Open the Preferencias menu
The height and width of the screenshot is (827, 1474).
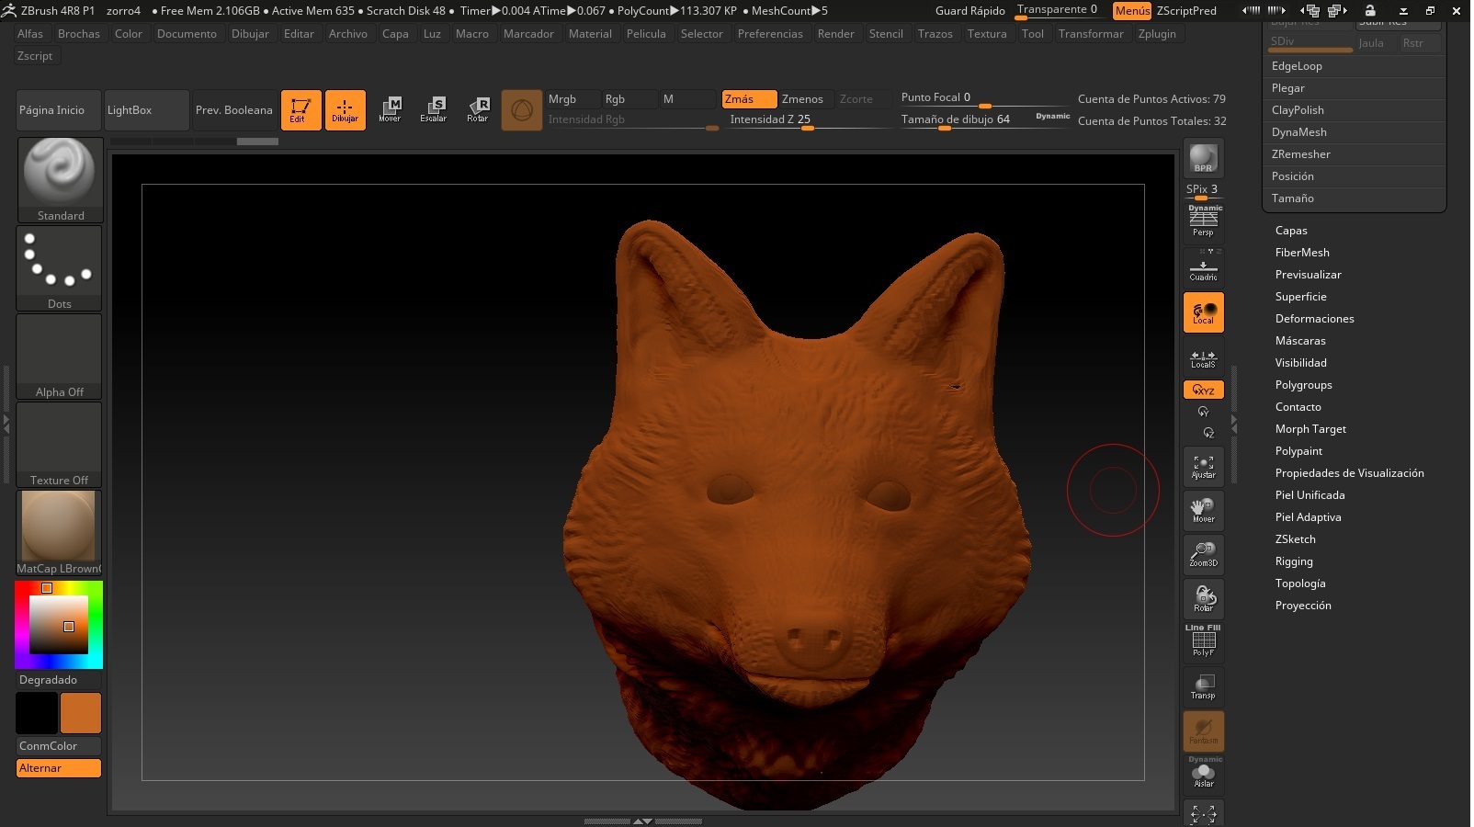(x=769, y=34)
